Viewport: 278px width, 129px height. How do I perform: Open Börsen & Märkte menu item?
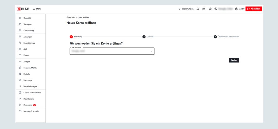[x=31, y=68]
